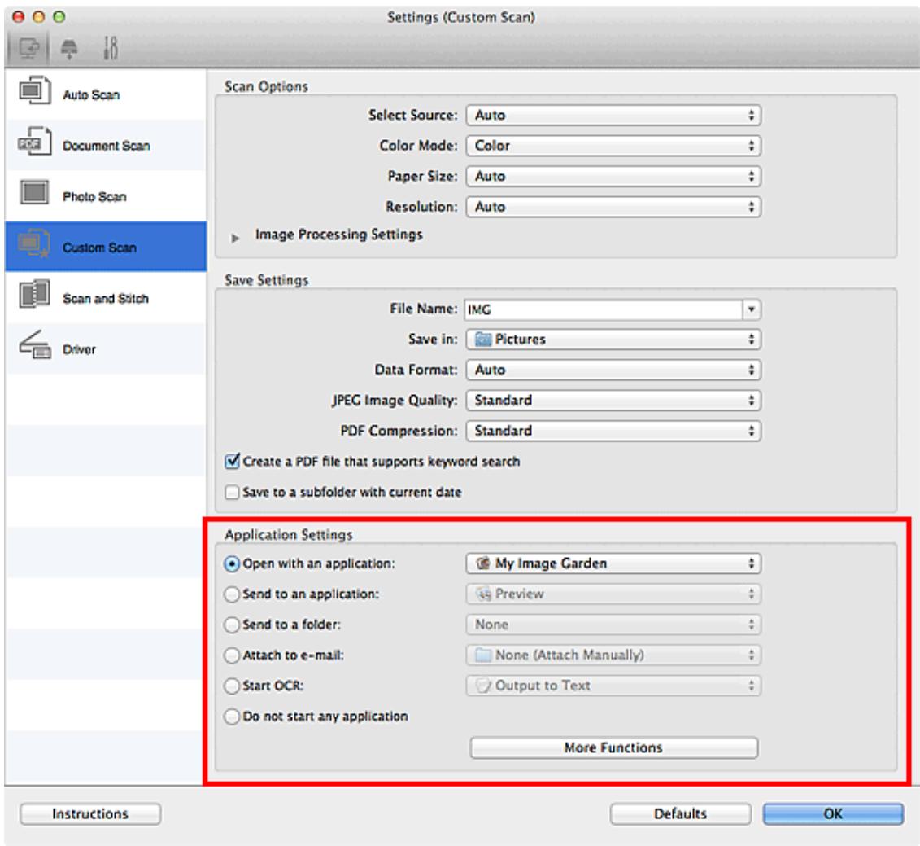Select the Custom Scan label
This screenshot has height=846, width=920.
(x=99, y=248)
